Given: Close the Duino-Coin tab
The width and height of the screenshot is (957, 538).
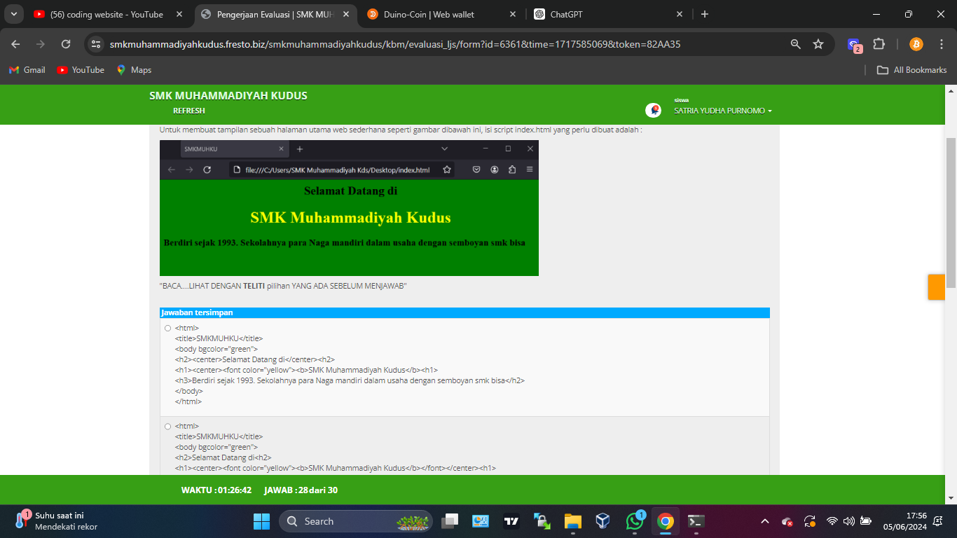Looking at the screenshot, I should click(x=513, y=14).
